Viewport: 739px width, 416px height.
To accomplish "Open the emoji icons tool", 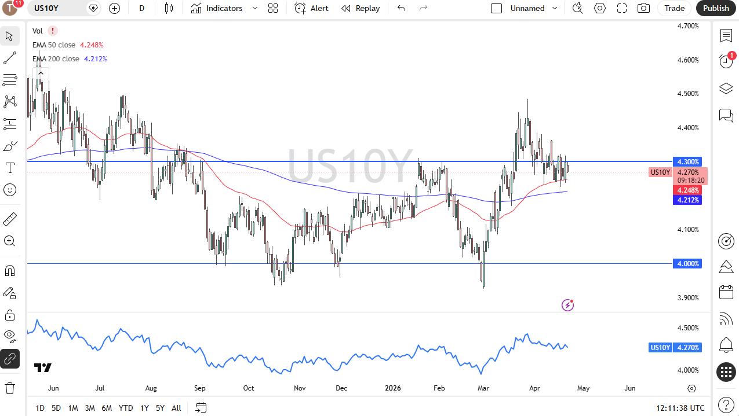I will click(x=10, y=190).
